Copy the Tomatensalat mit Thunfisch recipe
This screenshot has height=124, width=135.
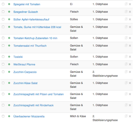point(126,45)
